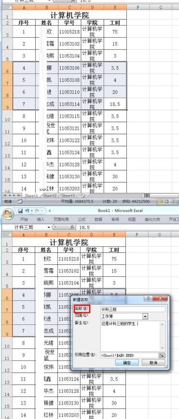Close the 新建名称 dialog with X

click(160, 299)
